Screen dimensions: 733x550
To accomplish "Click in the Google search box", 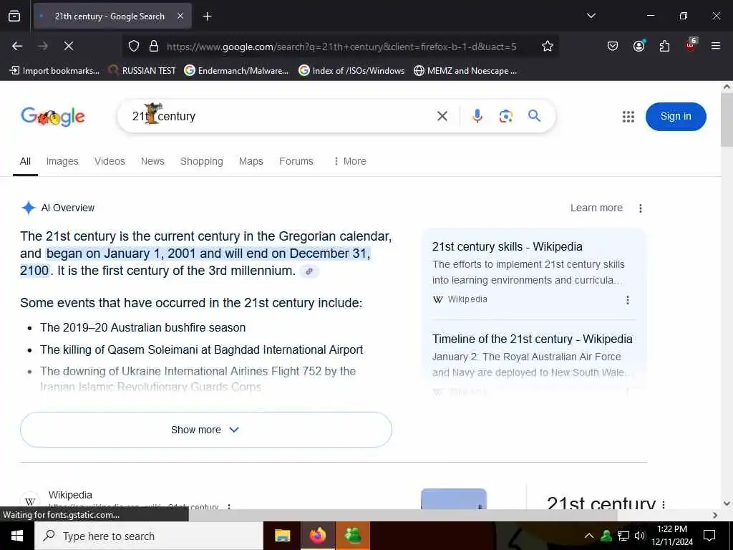I will pos(281,116).
